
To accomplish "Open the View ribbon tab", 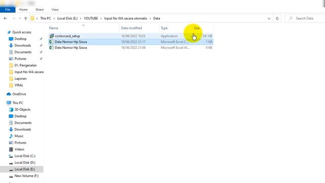I will pos(55,10).
